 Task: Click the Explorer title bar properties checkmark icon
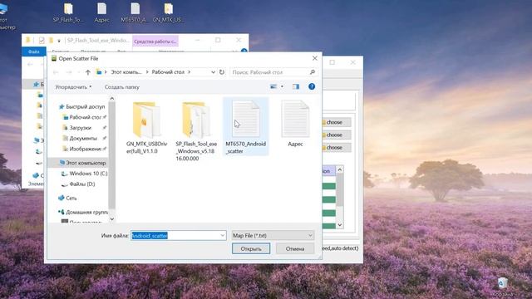point(42,41)
